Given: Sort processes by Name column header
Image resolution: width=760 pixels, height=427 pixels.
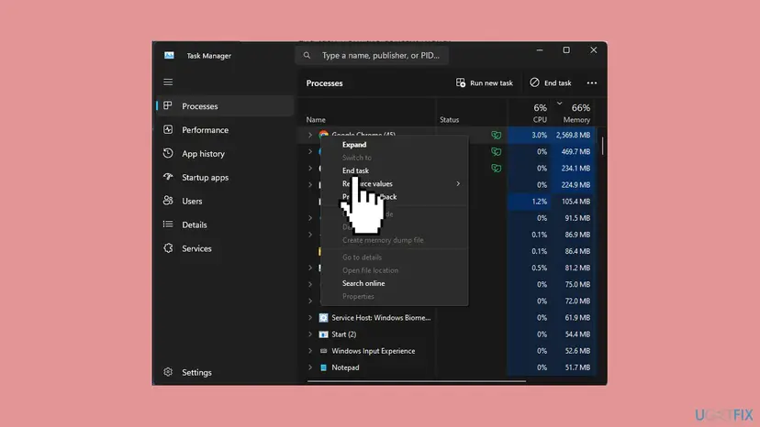Looking at the screenshot, I should [316, 120].
